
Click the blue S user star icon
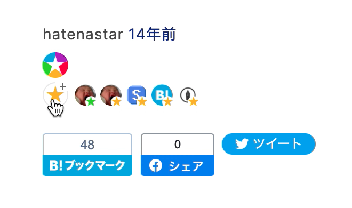137,95
